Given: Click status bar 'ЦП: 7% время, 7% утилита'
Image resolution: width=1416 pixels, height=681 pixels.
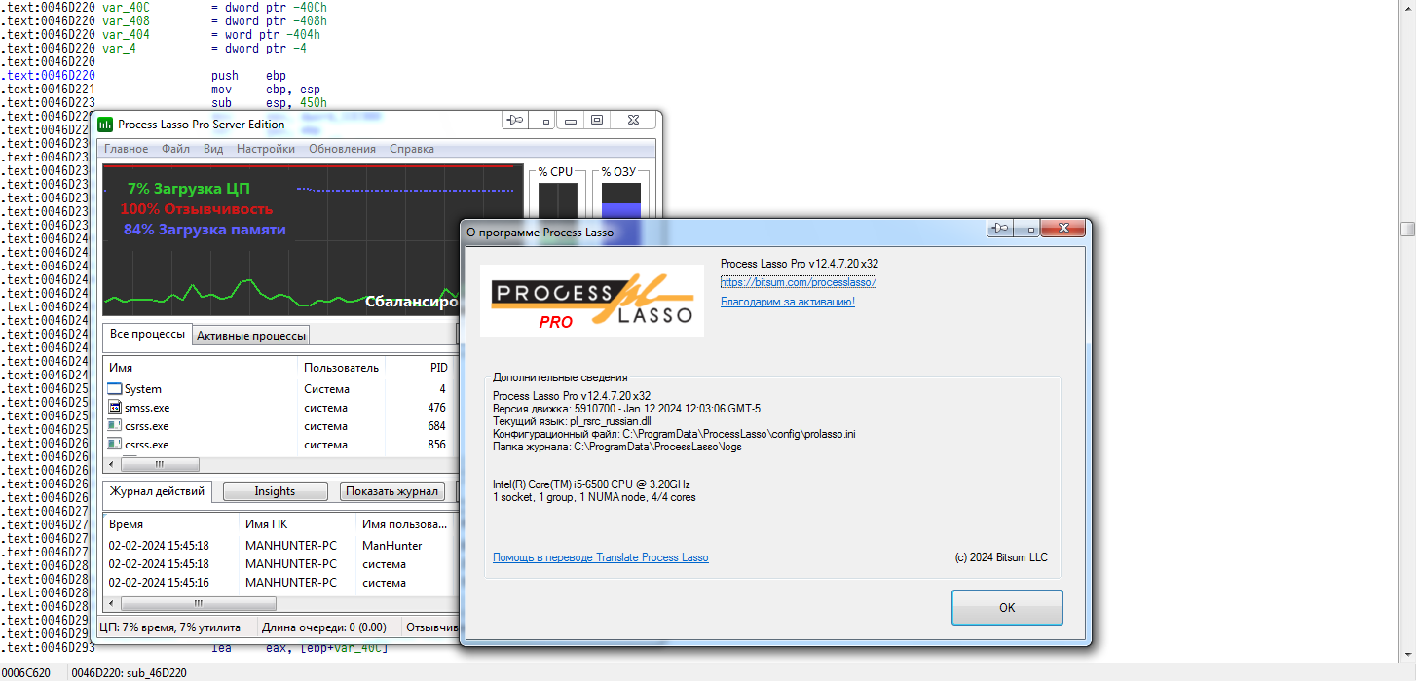Looking at the screenshot, I should pos(170,627).
